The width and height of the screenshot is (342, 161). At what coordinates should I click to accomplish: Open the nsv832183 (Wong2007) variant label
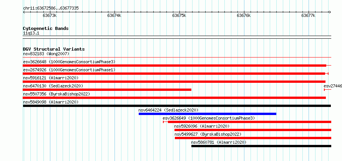(x=46, y=54)
